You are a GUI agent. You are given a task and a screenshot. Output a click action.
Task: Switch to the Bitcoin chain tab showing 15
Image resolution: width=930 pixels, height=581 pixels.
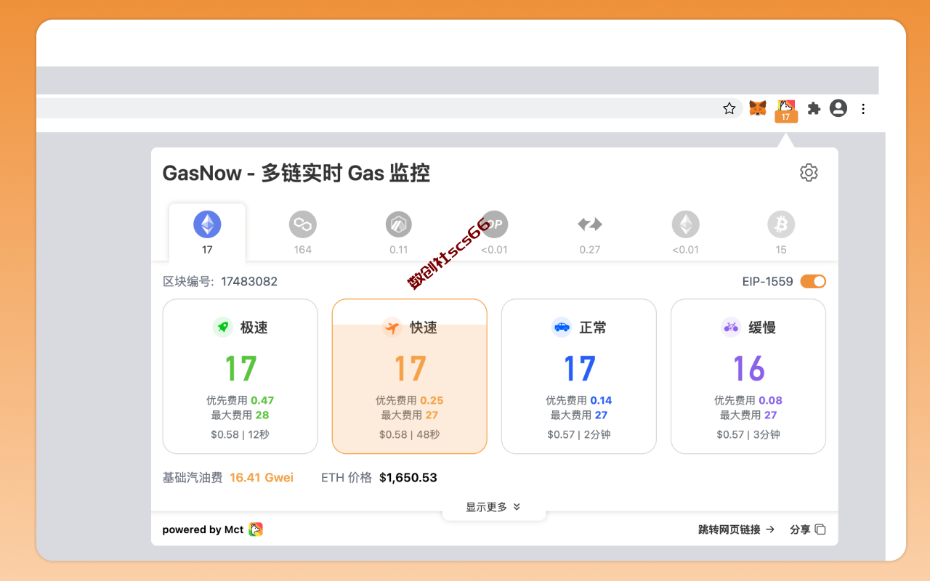click(x=781, y=233)
